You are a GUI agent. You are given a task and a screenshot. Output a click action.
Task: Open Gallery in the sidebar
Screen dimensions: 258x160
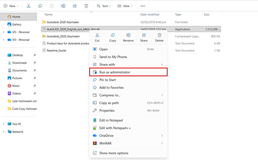click(x=17, y=24)
